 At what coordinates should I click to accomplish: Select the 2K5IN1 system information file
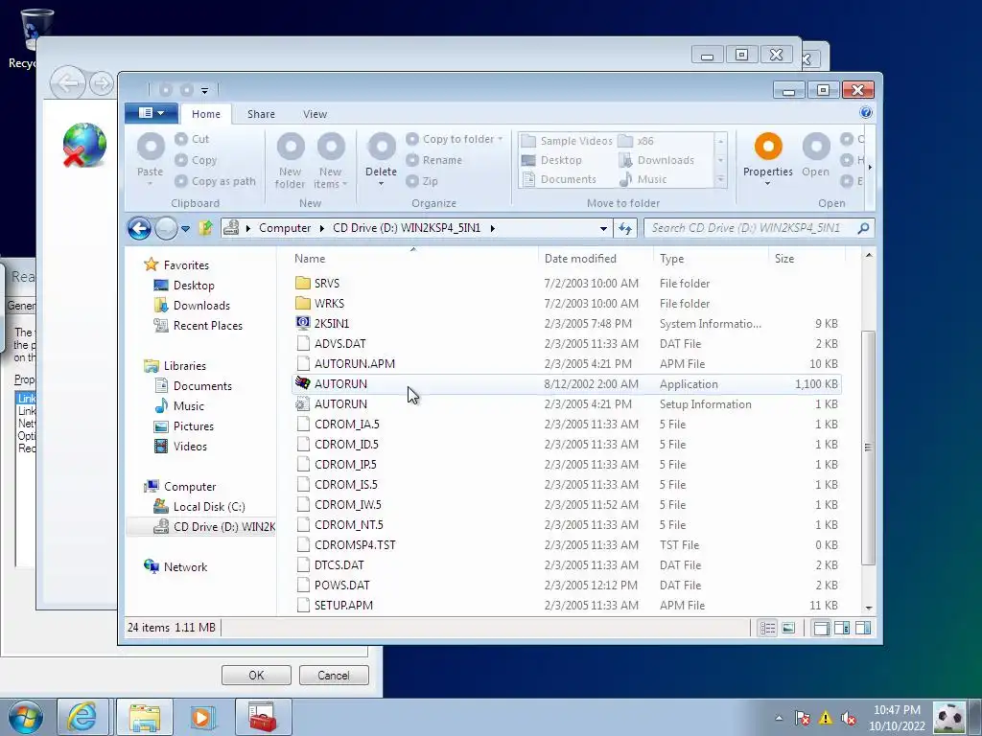(x=331, y=324)
